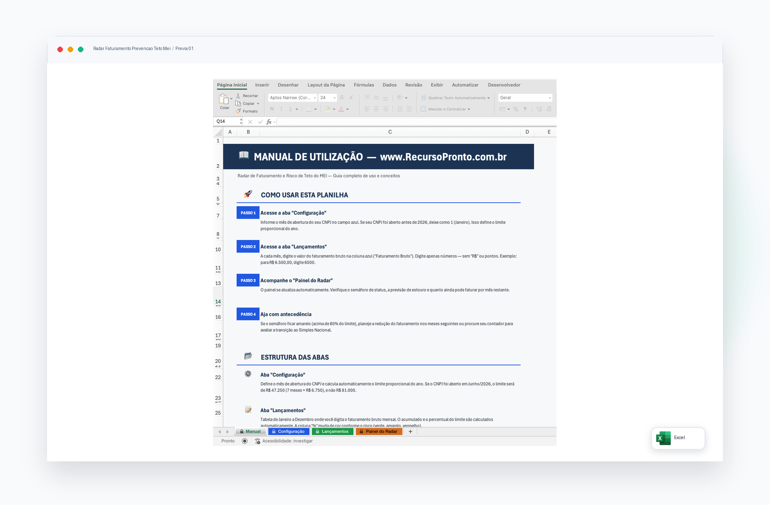
Task: Decrease the indent
Action: pyautogui.click(x=400, y=109)
